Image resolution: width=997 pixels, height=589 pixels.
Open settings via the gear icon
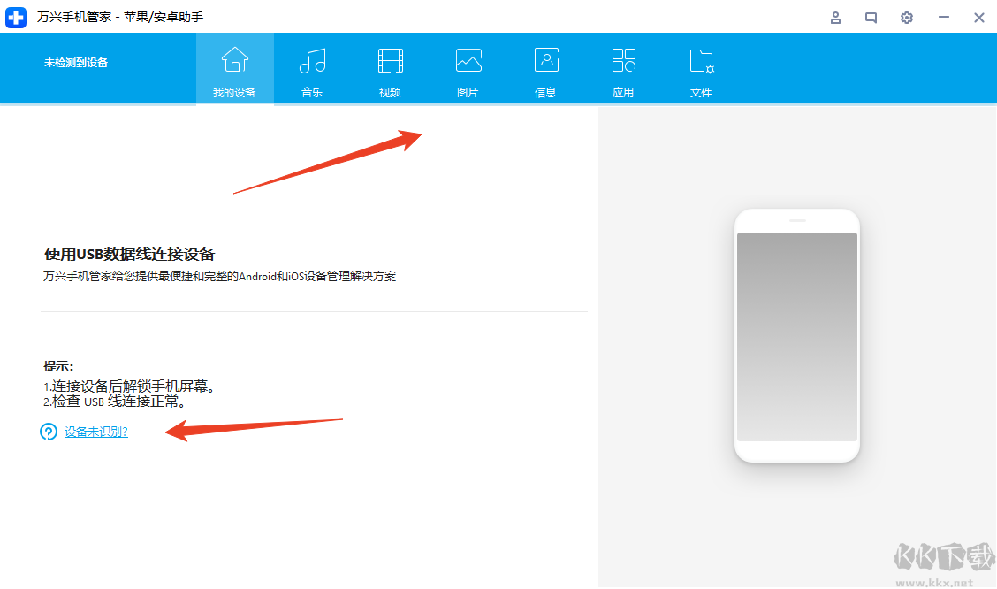[907, 18]
